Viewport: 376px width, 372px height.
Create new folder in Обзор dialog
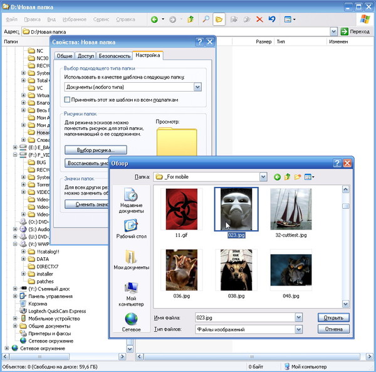(298, 177)
